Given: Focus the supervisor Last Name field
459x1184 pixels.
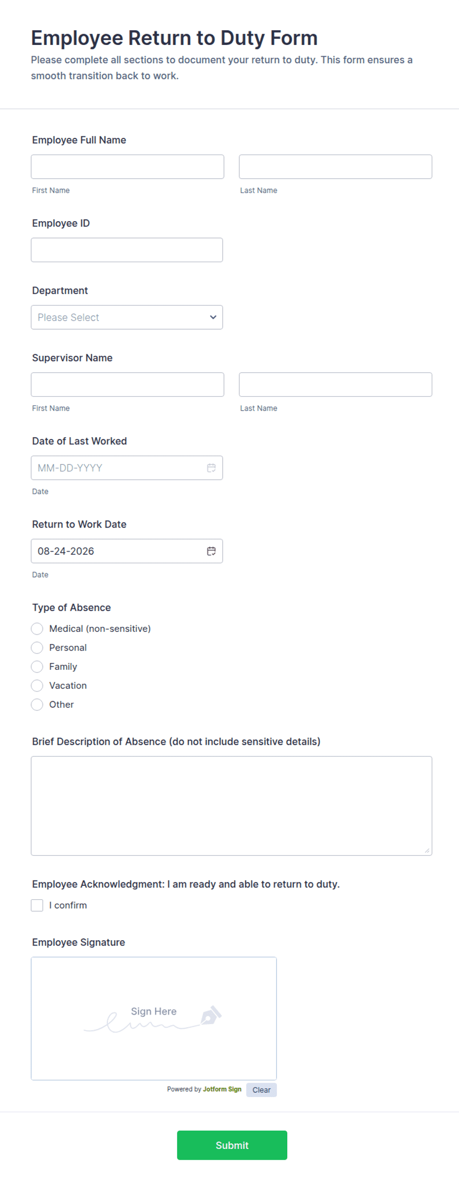Looking at the screenshot, I should (x=336, y=384).
